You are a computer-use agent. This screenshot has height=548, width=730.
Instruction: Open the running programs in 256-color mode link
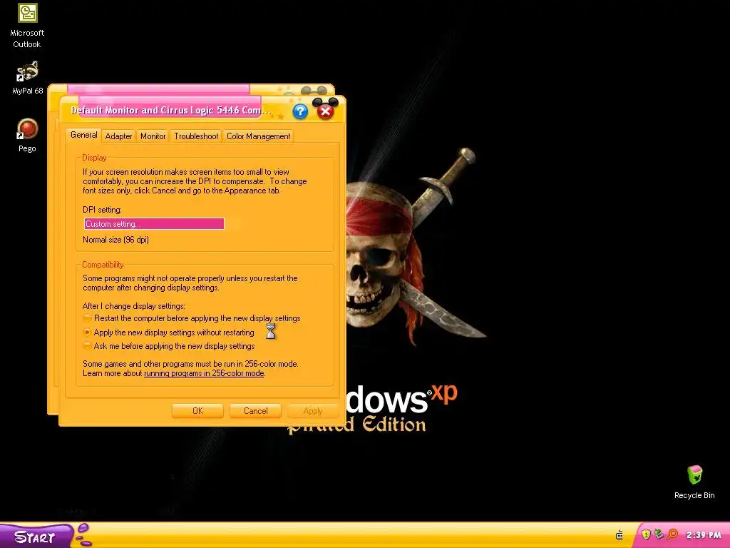click(204, 373)
